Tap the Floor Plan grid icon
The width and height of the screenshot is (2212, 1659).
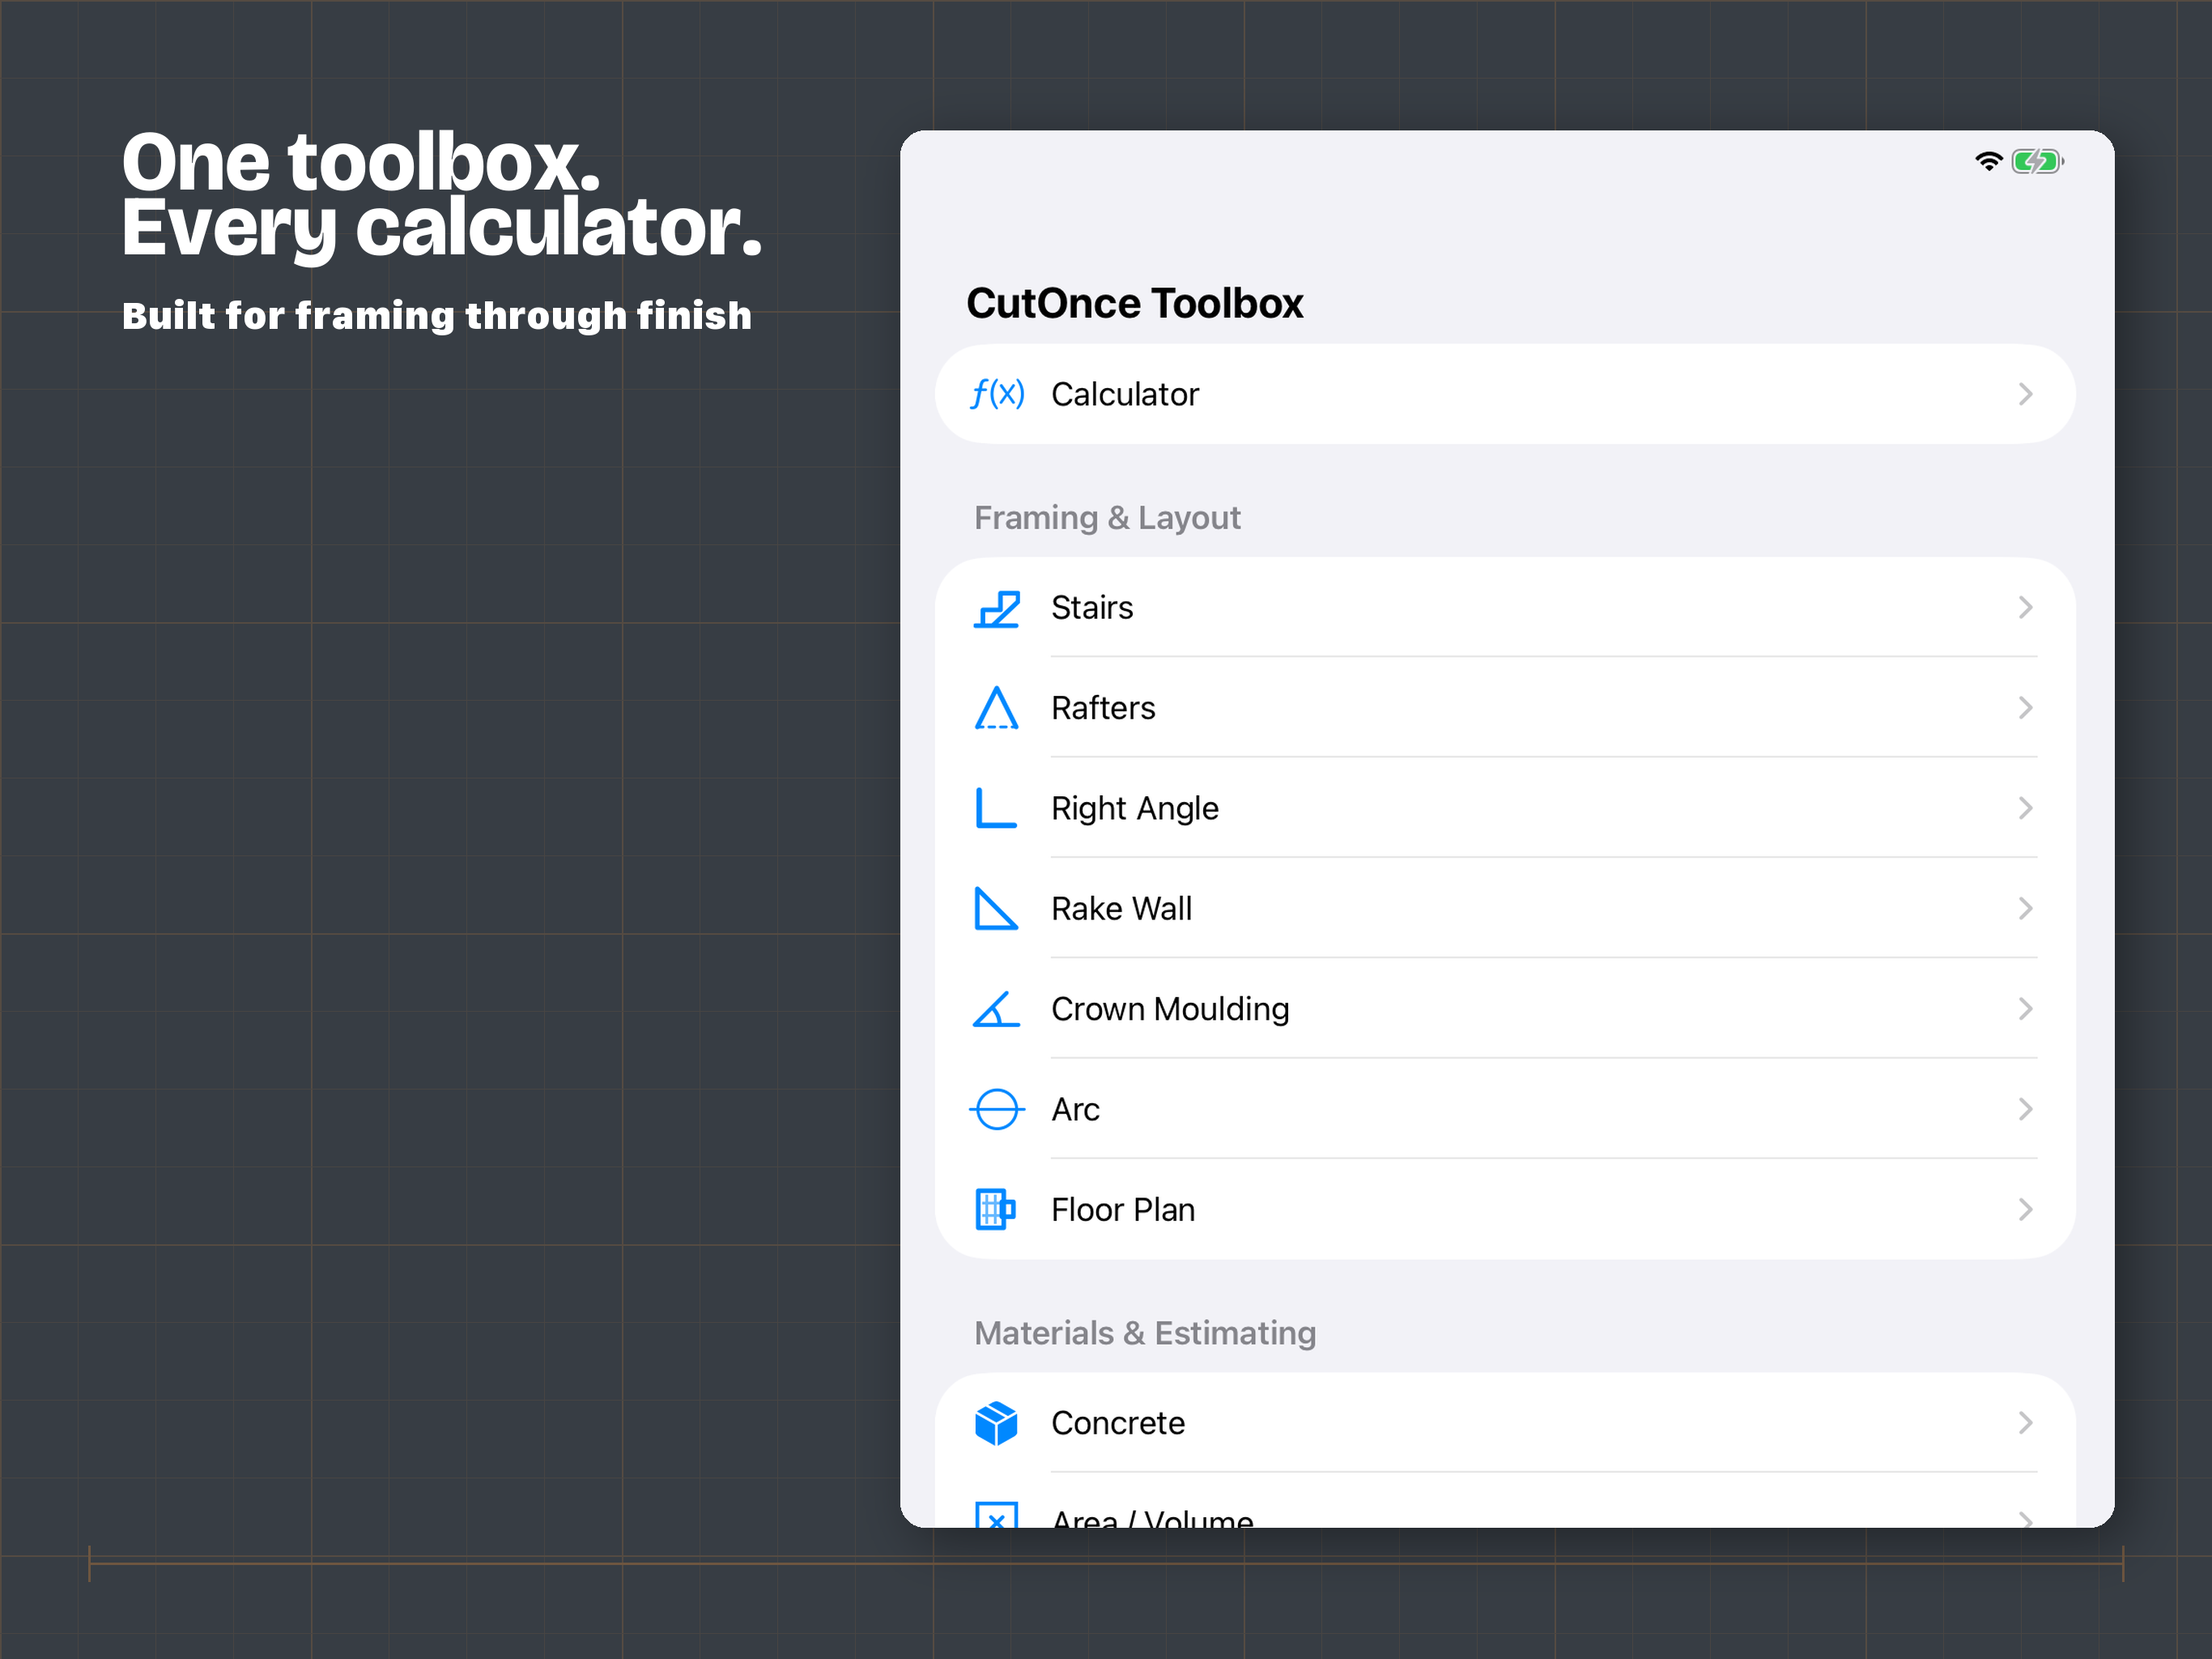[x=996, y=1209]
